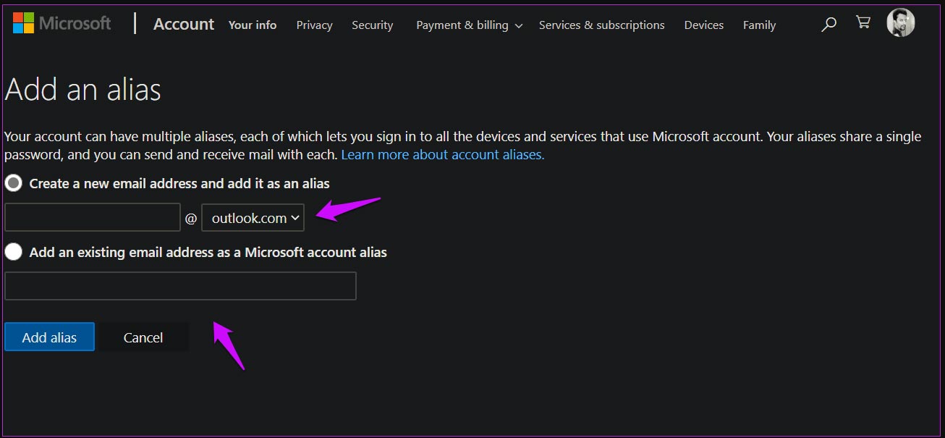The width and height of the screenshot is (945, 438).
Task: Click the Account header link
Action: click(x=184, y=24)
